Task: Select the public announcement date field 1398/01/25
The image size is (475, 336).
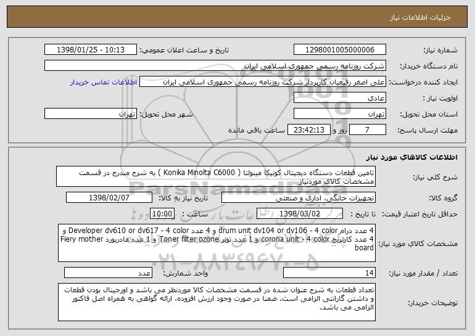Action: point(91,50)
